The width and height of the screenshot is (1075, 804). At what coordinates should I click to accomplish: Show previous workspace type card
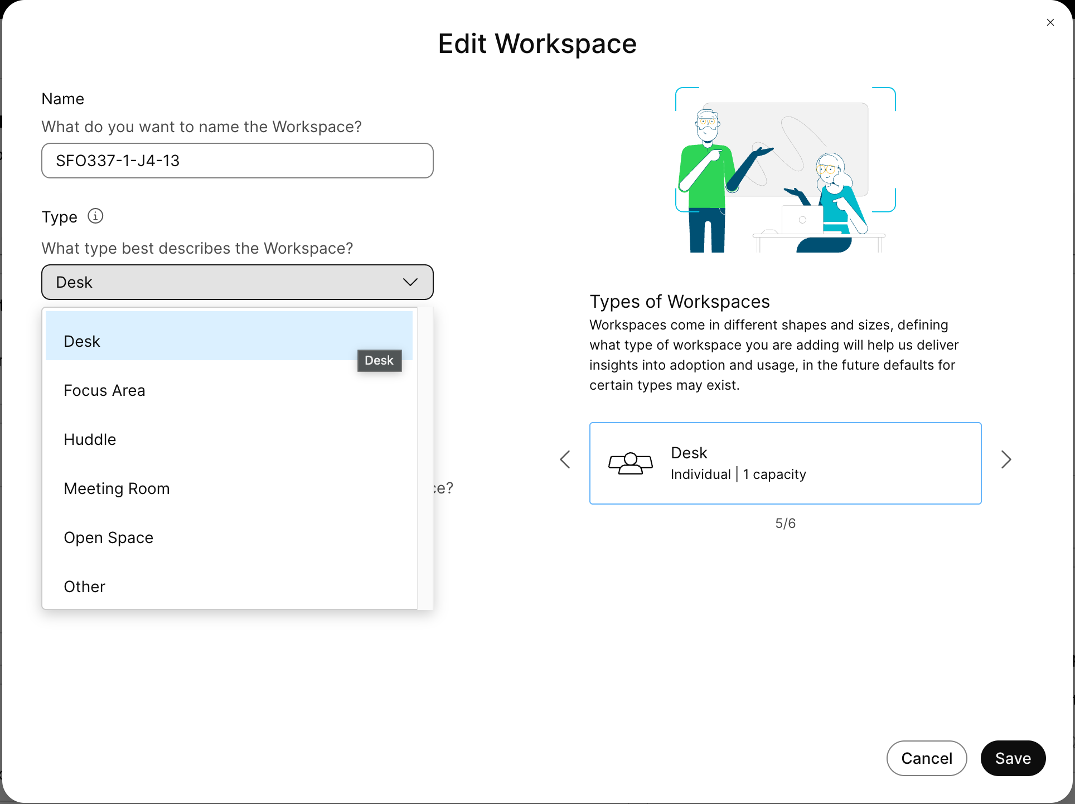point(565,459)
